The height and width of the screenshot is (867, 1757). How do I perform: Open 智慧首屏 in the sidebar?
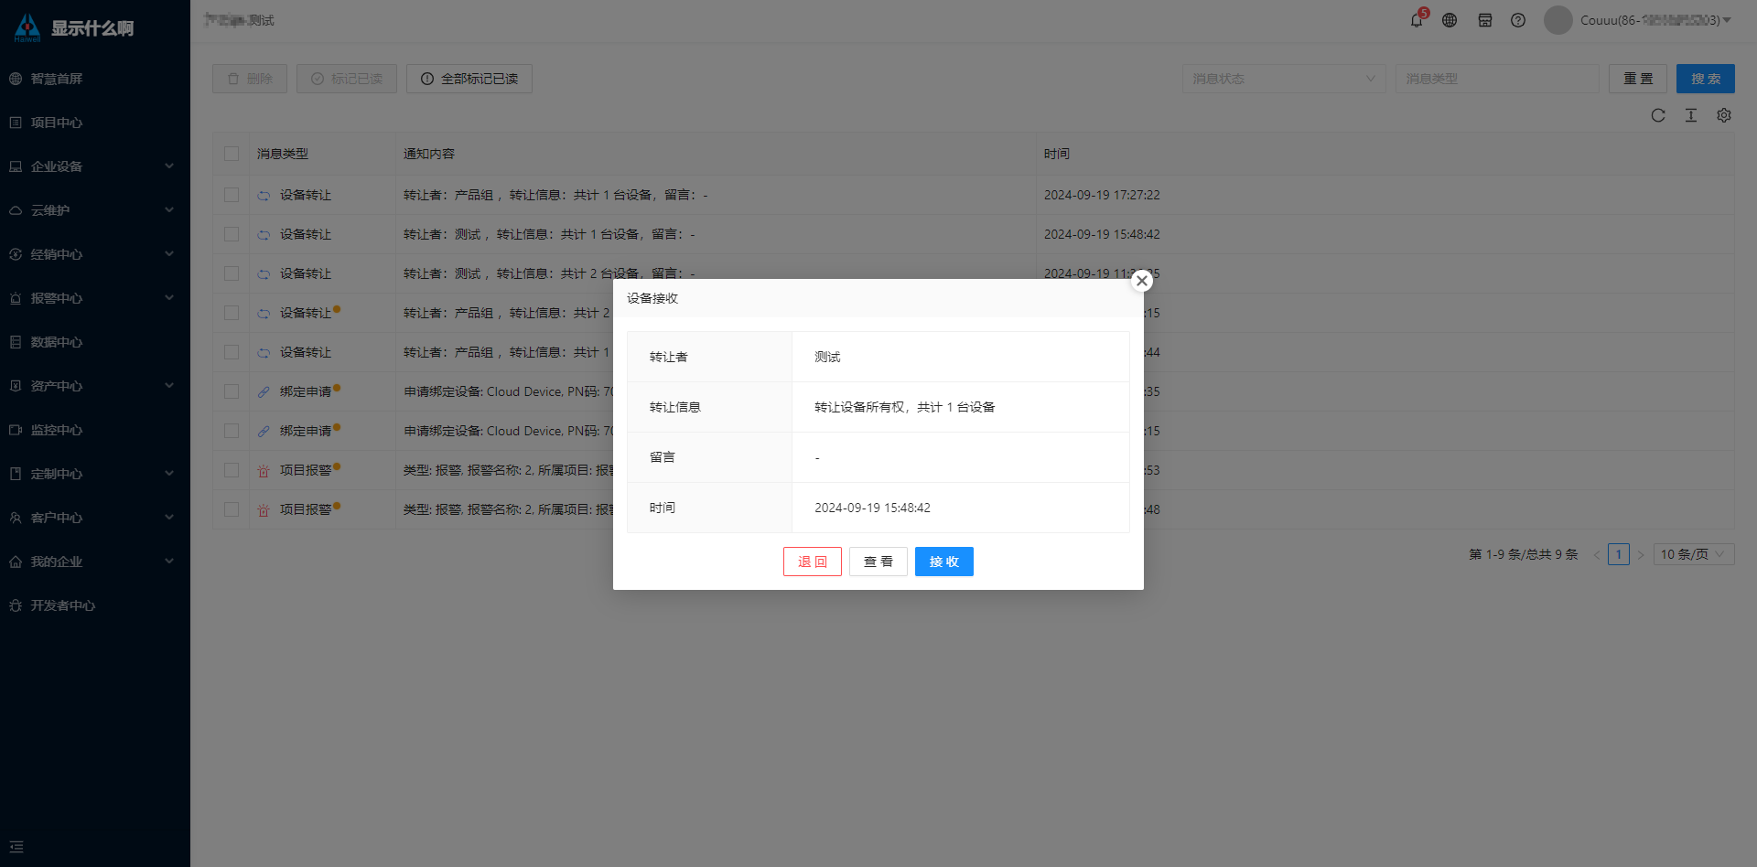click(x=95, y=79)
